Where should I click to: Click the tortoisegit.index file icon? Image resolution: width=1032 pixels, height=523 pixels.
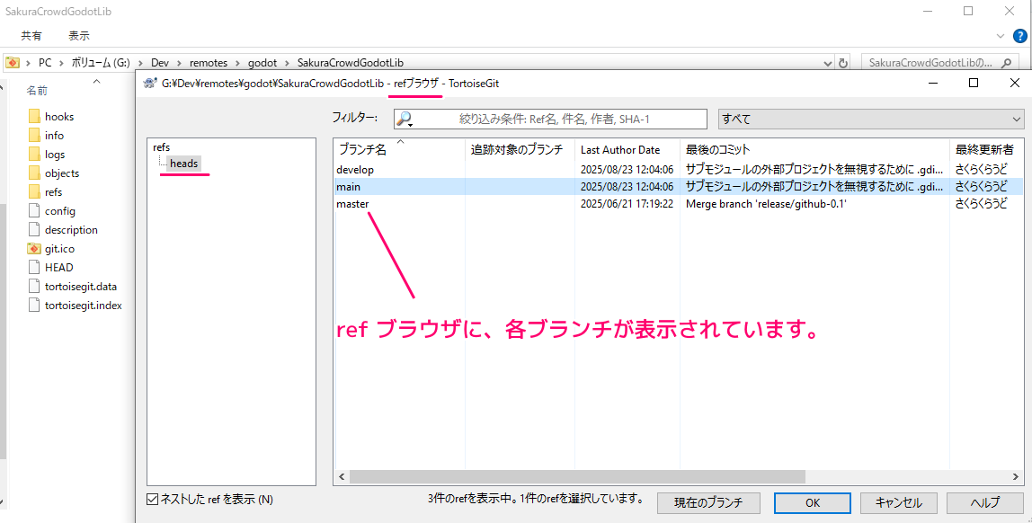(34, 306)
